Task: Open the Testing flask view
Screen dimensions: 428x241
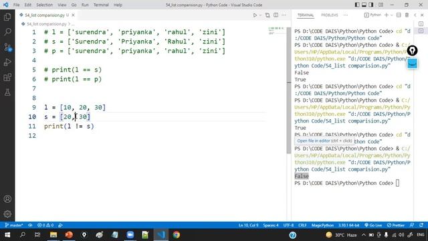Action: (7, 92)
